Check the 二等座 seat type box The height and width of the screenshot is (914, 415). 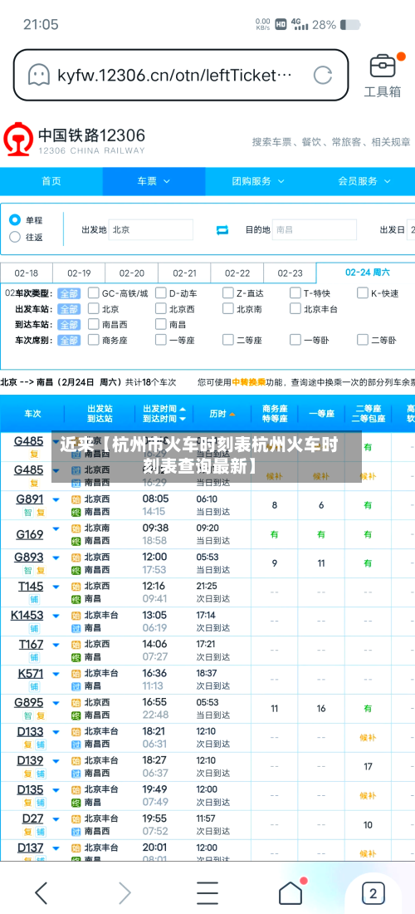[227, 340]
